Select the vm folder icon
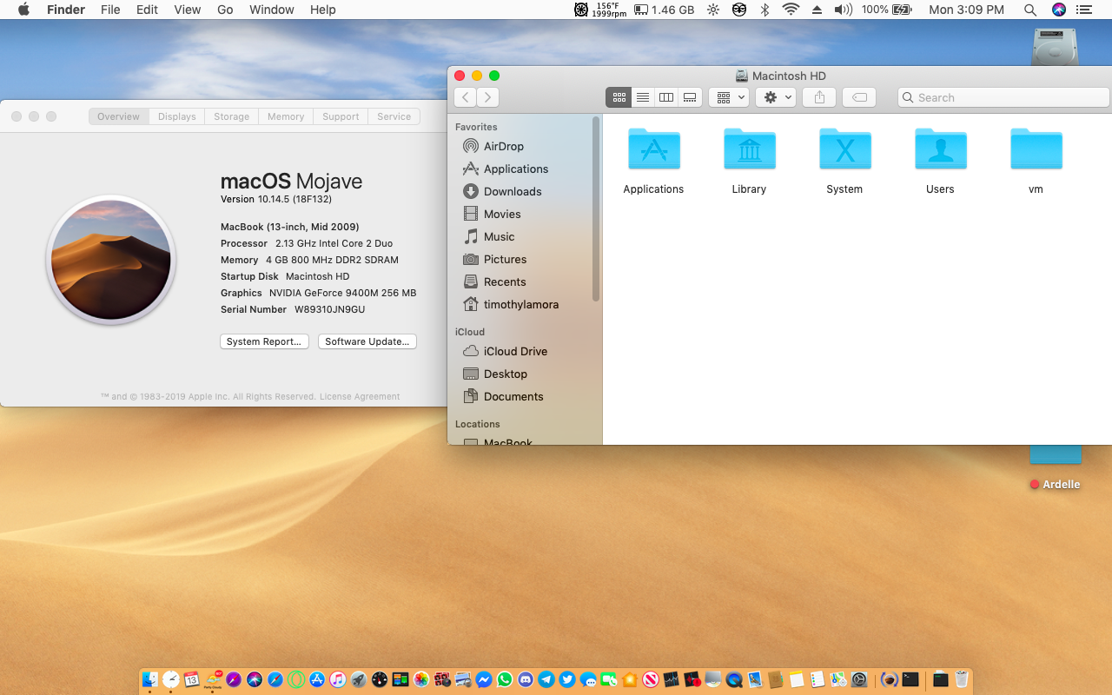Image resolution: width=1112 pixels, height=695 pixels. click(1036, 149)
